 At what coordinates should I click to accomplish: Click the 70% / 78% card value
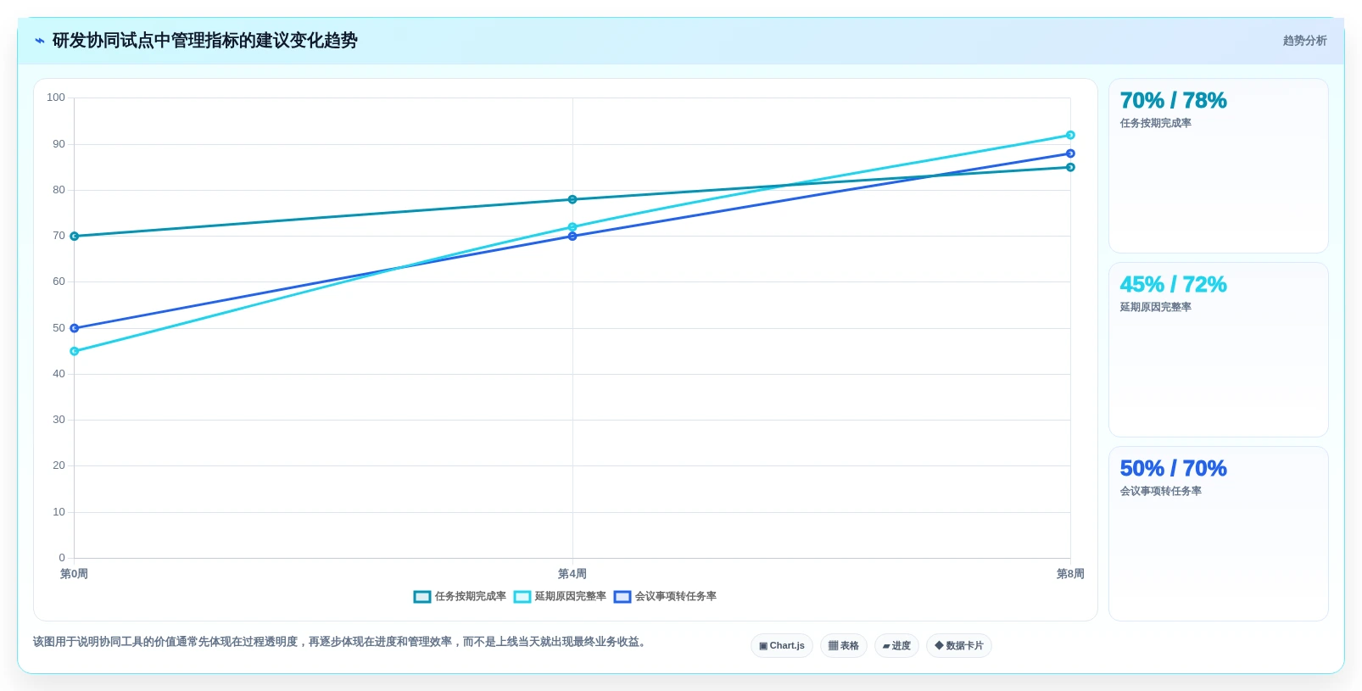click(x=1173, y=101)
